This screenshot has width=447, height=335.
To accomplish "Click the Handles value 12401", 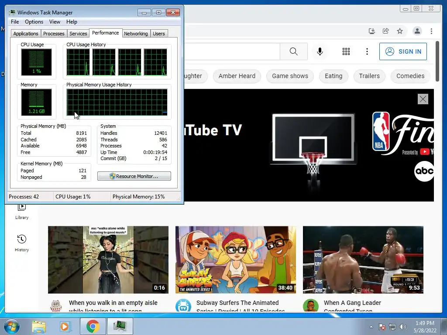I will [x=161, y=133].
